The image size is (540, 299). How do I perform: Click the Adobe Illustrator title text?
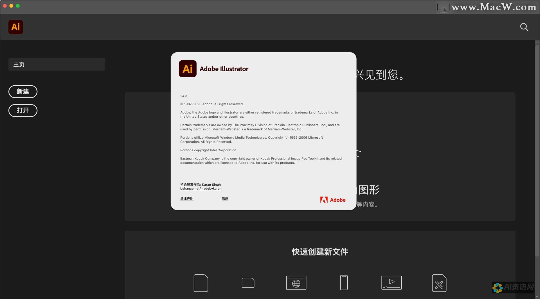pos(224,69)
